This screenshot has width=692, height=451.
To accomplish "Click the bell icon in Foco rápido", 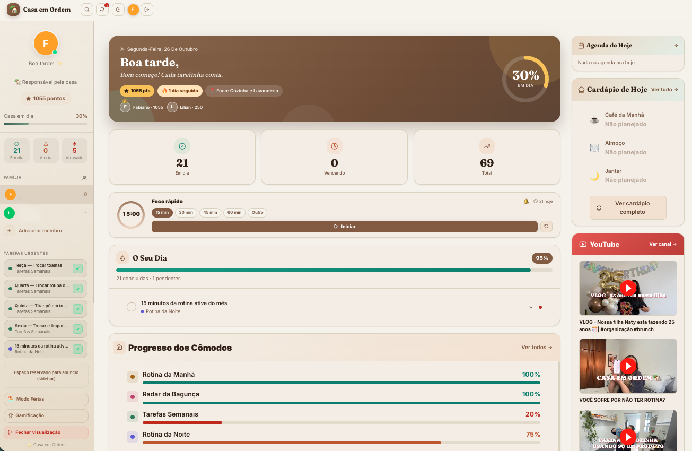I will [526, 201].
